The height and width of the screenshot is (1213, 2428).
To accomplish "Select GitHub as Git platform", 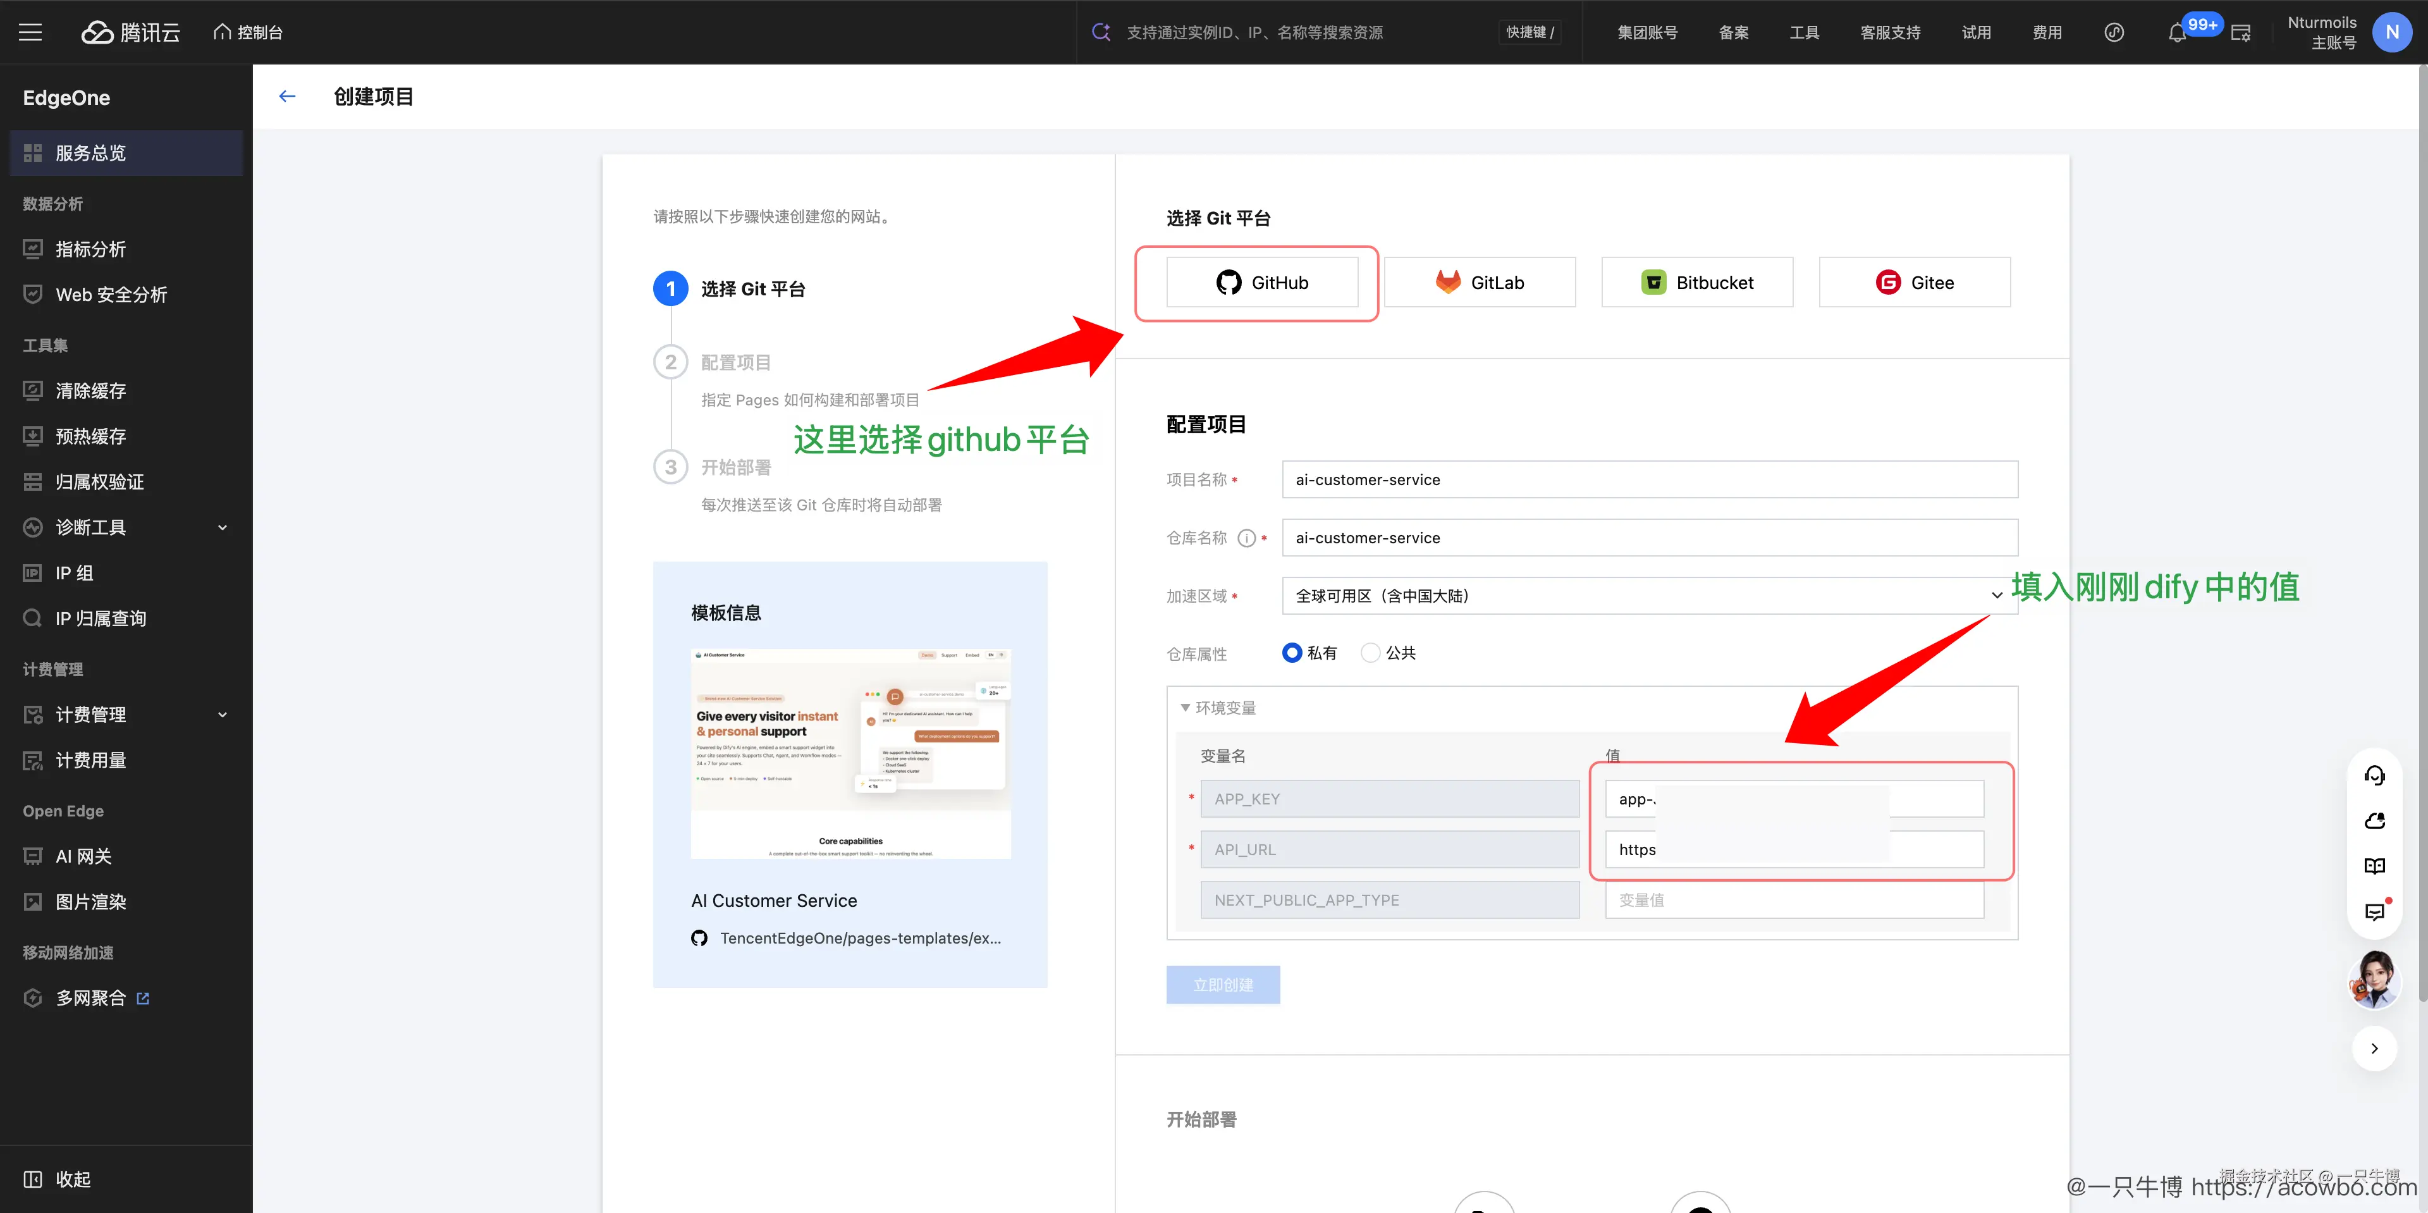I will coord(1262,282).
